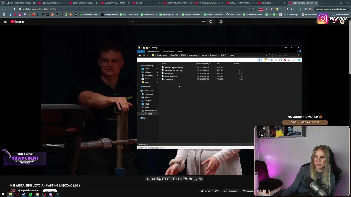The height and width of the screenshot is (197, 351).
Task: Click the checkmark properties toolbar icon
Action: click(289, 60)
